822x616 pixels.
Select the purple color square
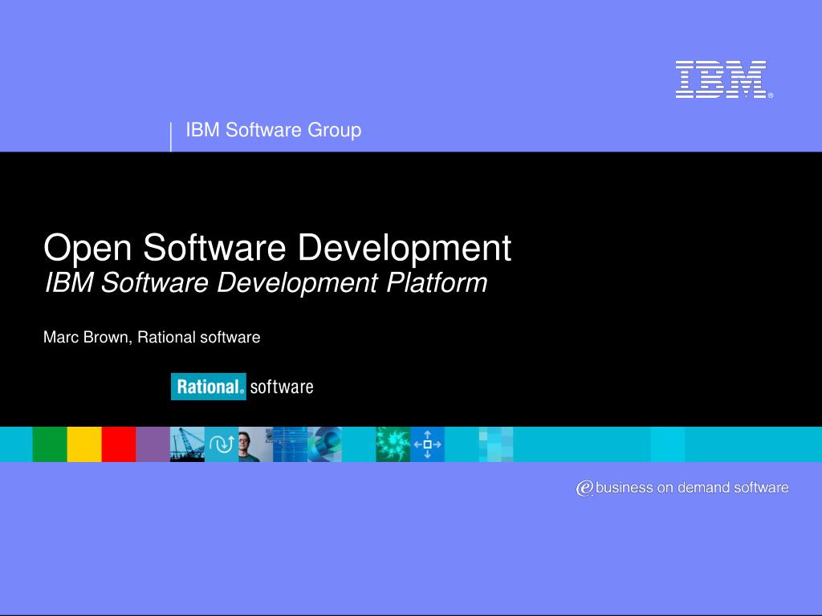(x=153, y=444)
